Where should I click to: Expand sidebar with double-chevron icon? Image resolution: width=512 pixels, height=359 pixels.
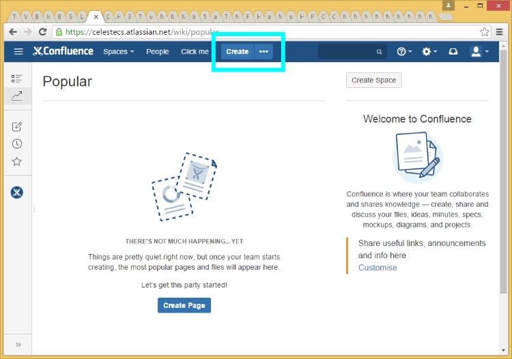tap(18, 344)
